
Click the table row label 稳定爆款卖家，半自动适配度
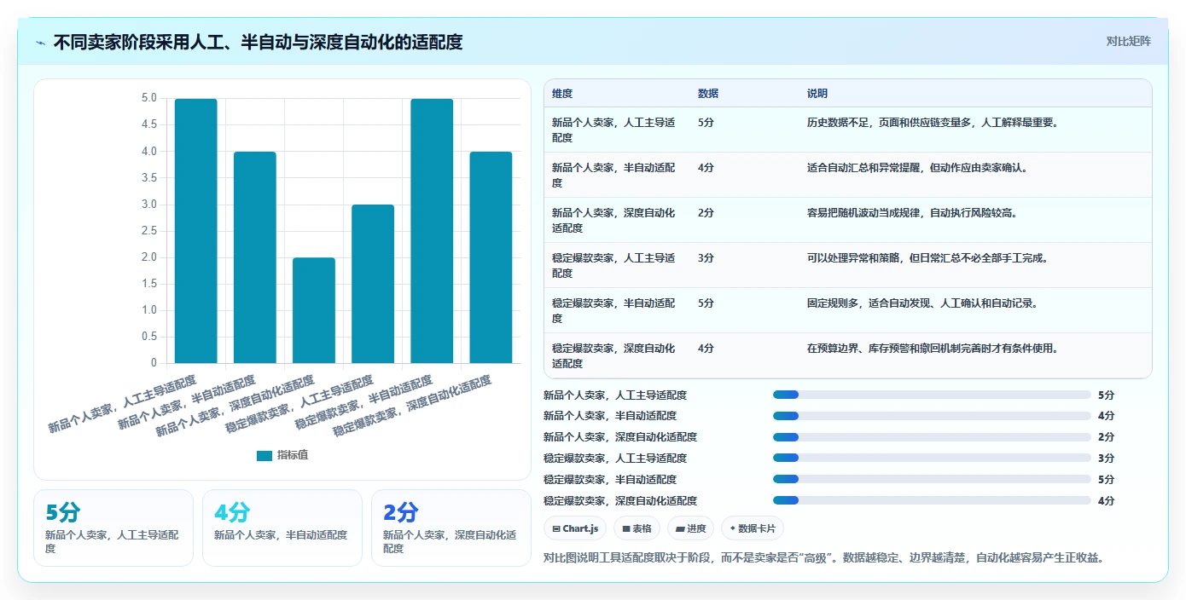(613, 310)
